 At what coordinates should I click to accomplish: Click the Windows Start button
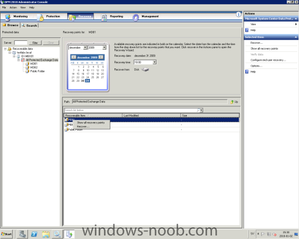[6, 234]
